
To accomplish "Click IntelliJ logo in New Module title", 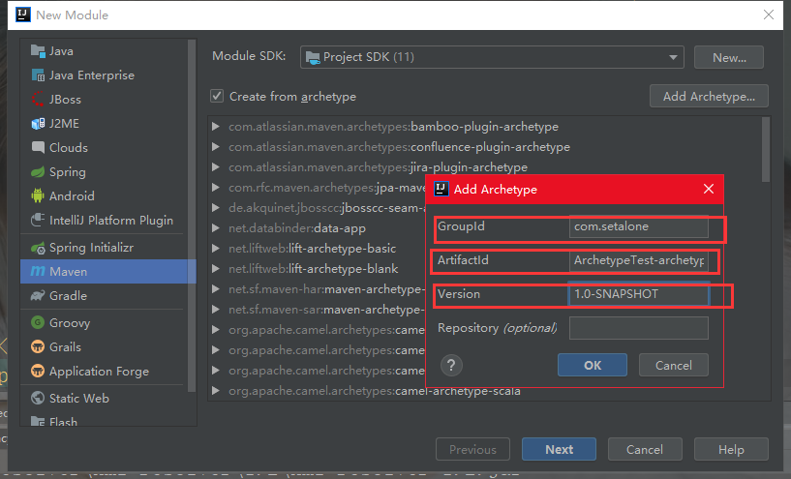I will pyautogui.click(x=23, y=15).
